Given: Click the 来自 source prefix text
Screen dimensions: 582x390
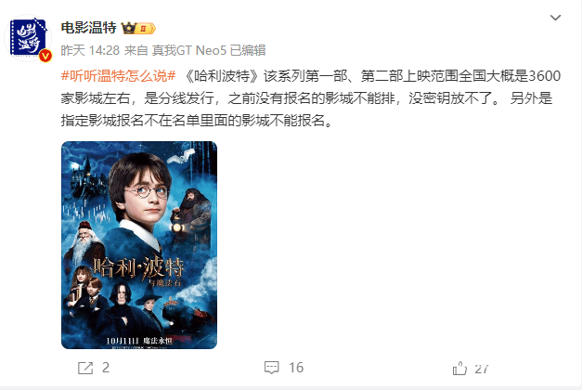Looking at the screenshot, I should 136,50.
